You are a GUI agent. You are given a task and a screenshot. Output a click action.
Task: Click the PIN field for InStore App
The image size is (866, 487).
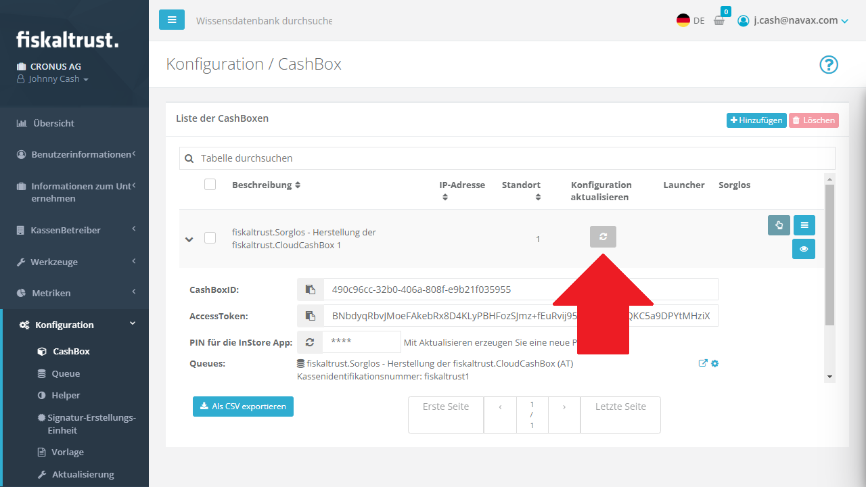pyautogui.click(x=362, y=342)
